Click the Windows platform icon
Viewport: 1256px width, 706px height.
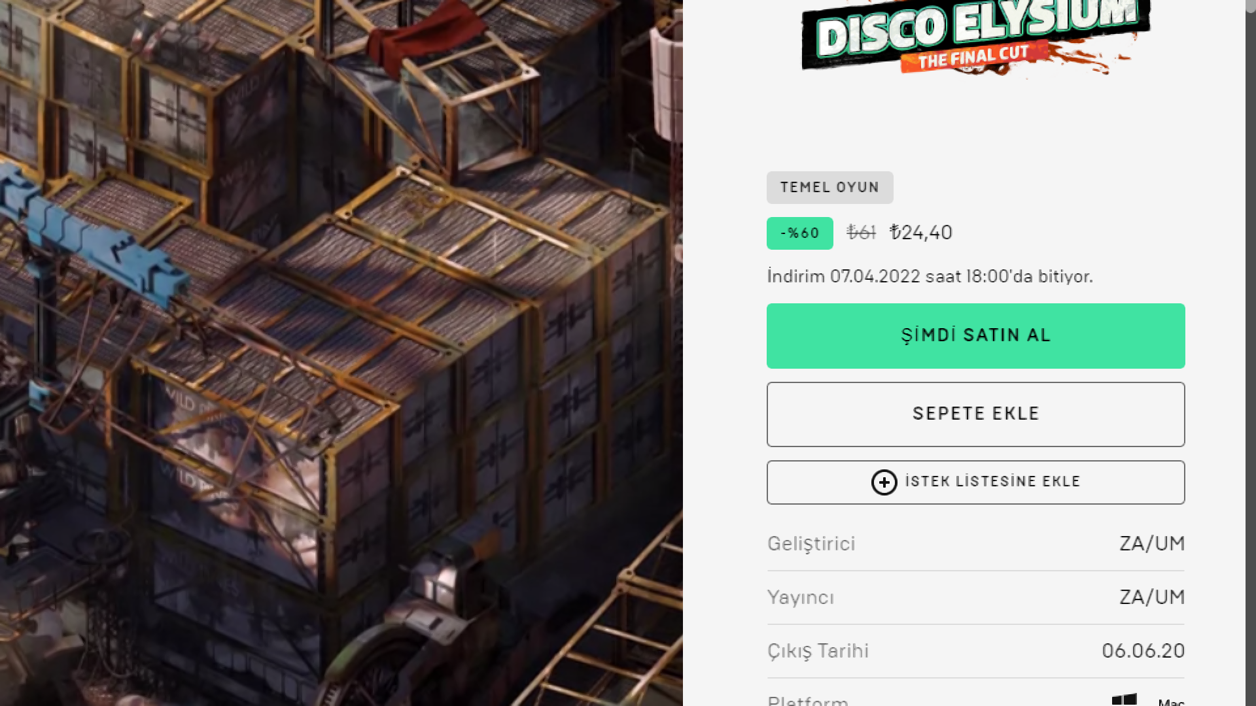point(1125,699)
